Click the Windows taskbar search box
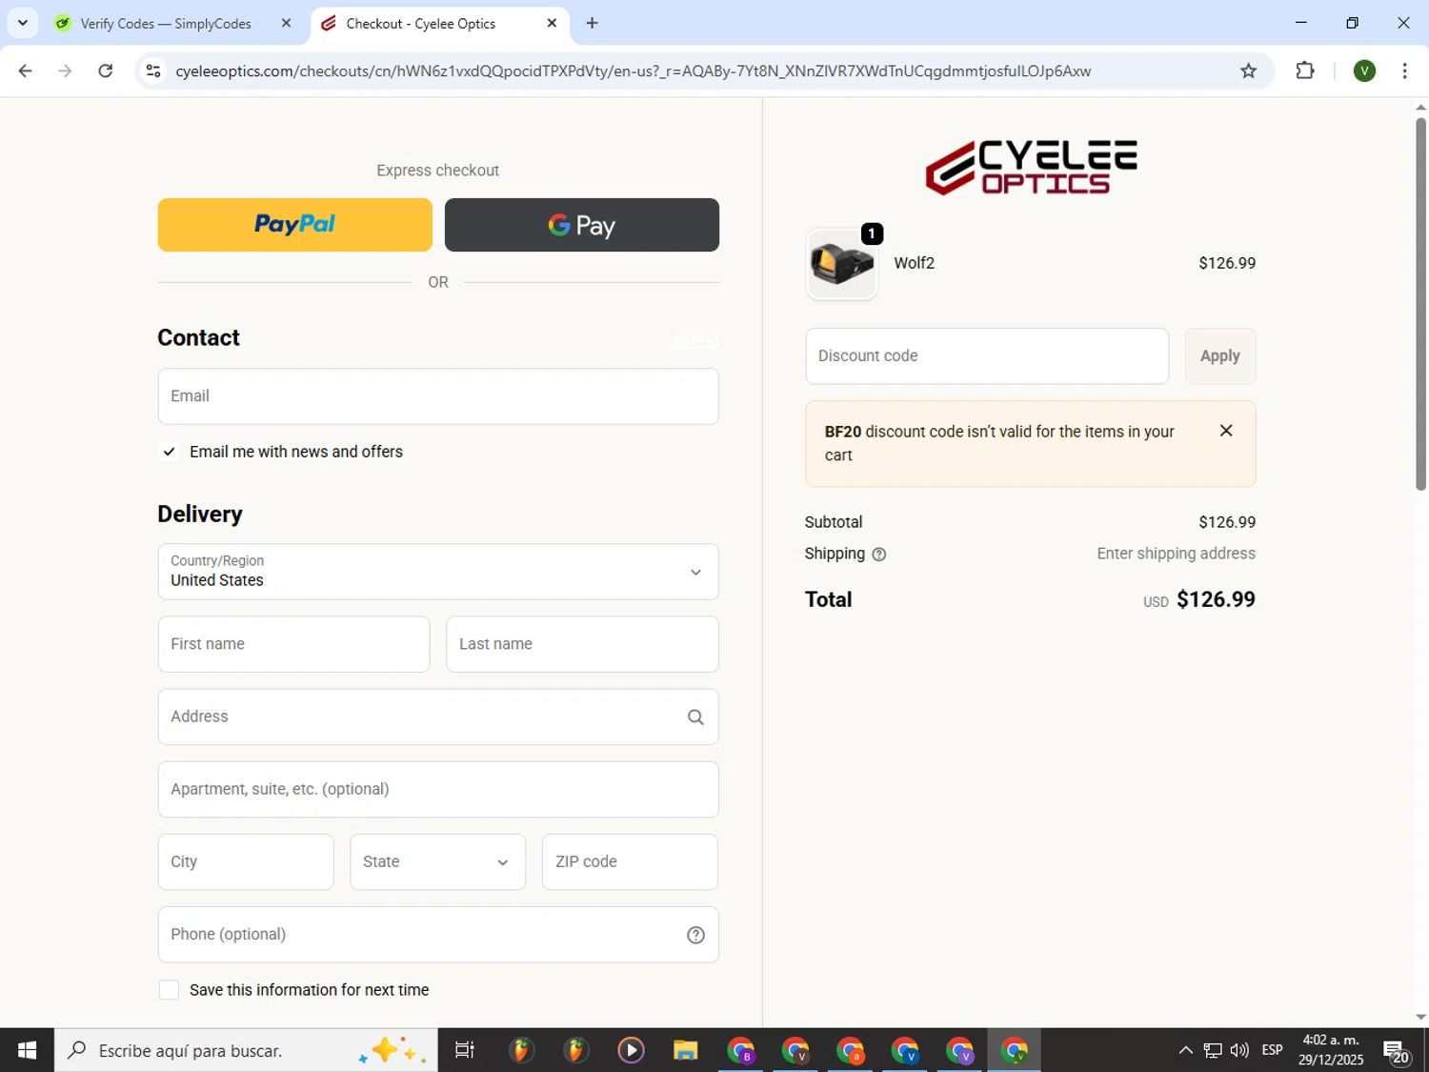1429x1072 pixels. [246, 1050]
